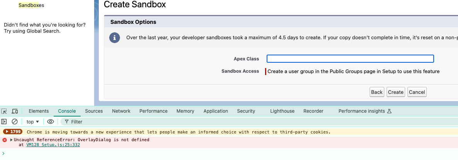Activate the inspect element picker icon
Viewport: 458px width, 160px height.
pyautogui.click(x=4, y=111)
